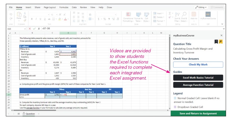Switch to the Formulas ribbon tab
The width and height of the screenshot is (231, 124).
64,7
